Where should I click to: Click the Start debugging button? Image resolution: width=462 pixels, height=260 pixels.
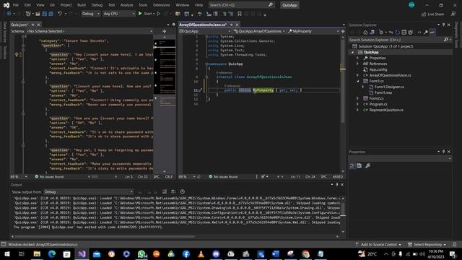point(146,14)
